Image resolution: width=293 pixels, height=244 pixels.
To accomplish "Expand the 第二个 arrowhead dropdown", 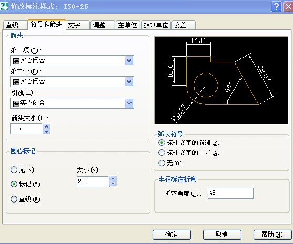I will click(129, 81).
